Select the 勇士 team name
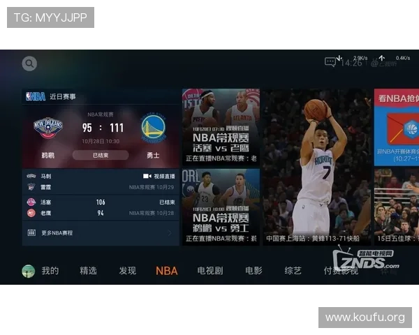The height and width of the screenshot is (335, 419). (x=153, y=155)
